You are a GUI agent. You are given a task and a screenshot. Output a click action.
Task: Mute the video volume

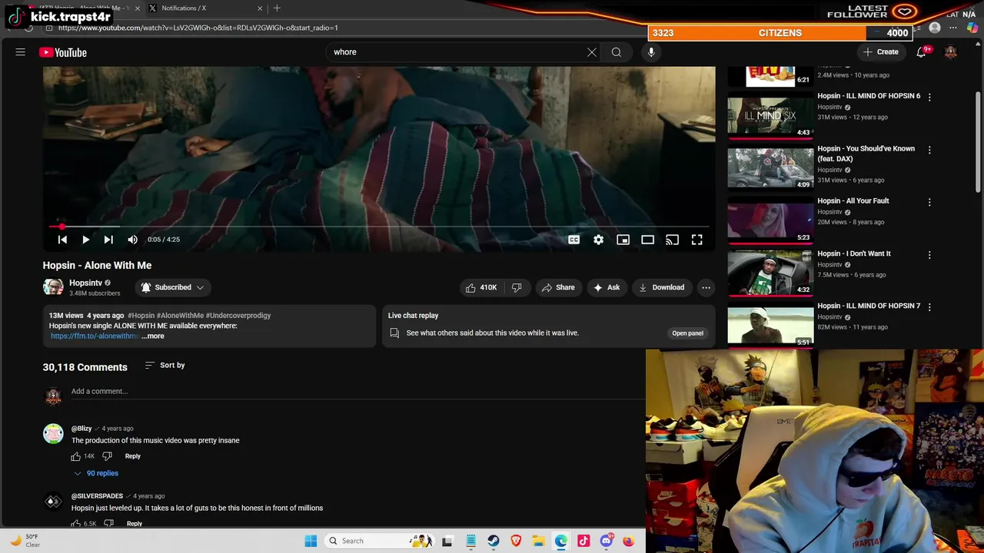pos(132,240)
